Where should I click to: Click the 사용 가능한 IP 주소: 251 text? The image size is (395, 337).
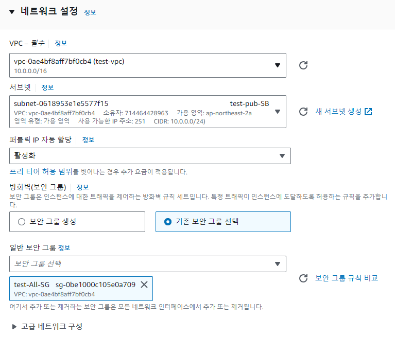tap(112, 121)
